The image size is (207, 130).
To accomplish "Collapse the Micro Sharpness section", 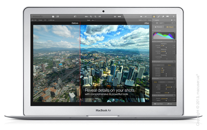I will (x=153, y=95).
